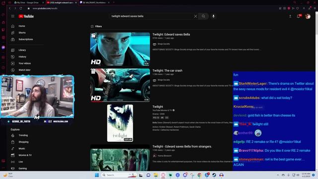Click the magnifier search button
Image resolution: width=318 pixels, height=179 pixels.
pos(203,16)
